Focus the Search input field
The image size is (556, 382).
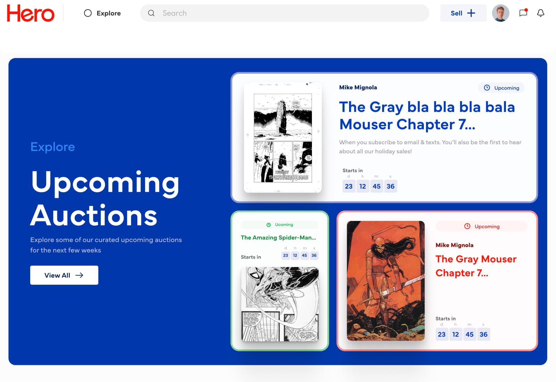[284, 13]
